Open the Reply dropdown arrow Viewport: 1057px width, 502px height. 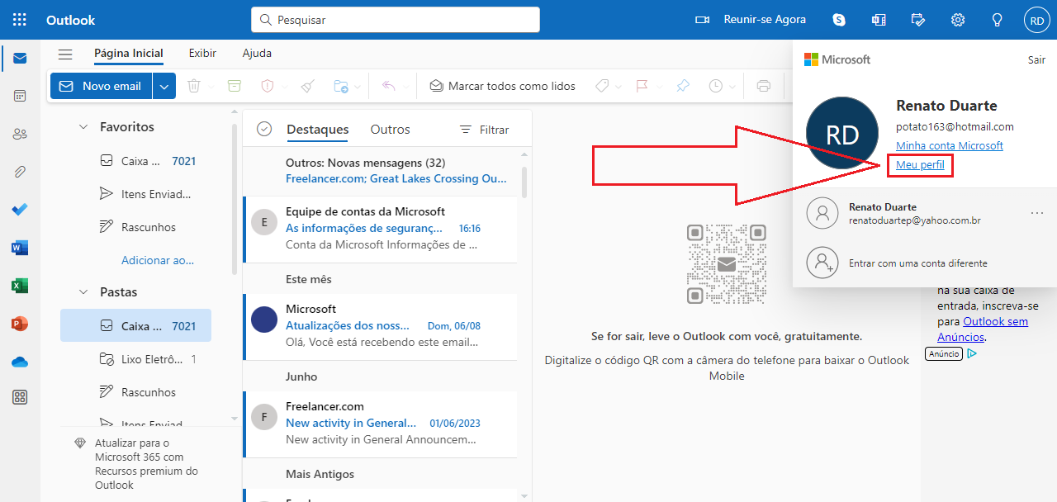[406, 87]
